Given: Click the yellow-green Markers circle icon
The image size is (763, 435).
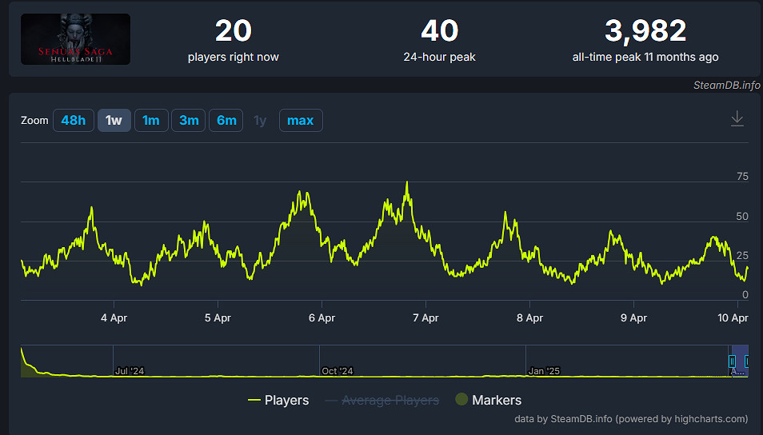Looking at the screenshot, I should (461, 400).
